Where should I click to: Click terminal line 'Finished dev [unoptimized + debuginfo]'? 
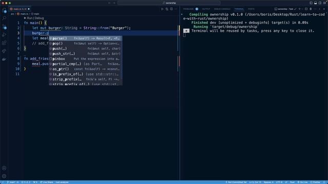coord(250,22)
